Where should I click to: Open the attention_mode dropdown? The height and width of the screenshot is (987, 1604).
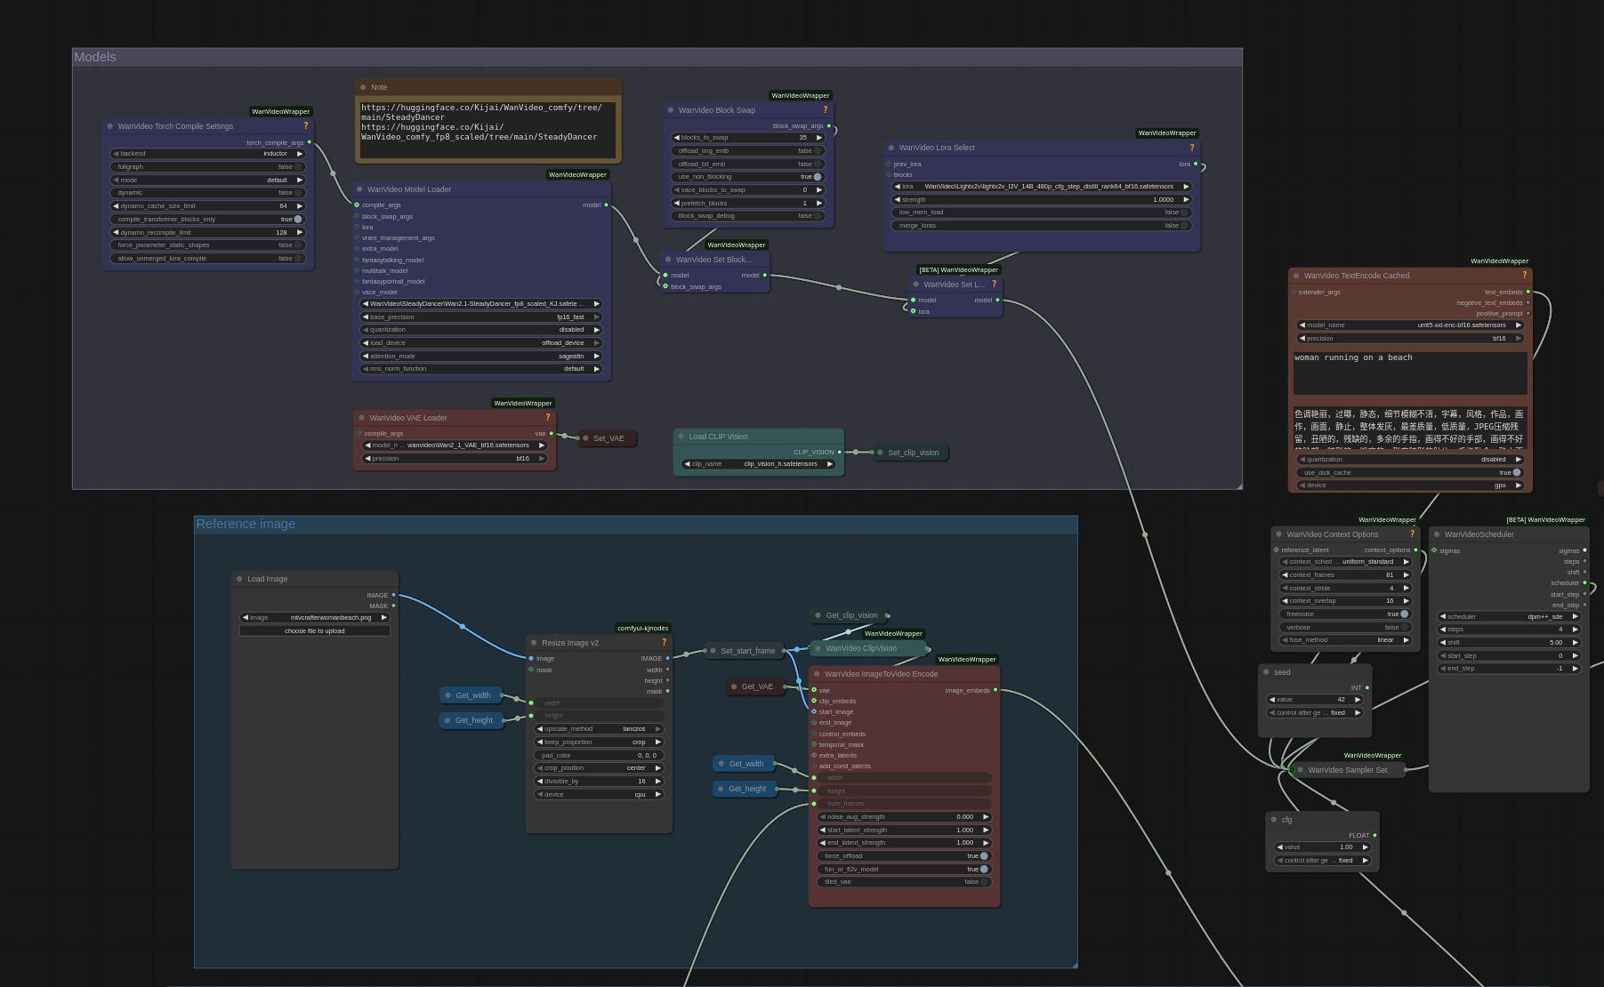[480, 356]
